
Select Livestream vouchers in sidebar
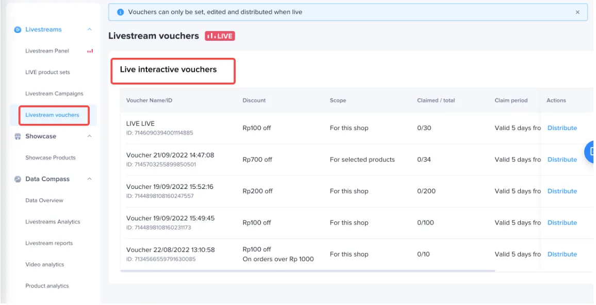[52, 115]
